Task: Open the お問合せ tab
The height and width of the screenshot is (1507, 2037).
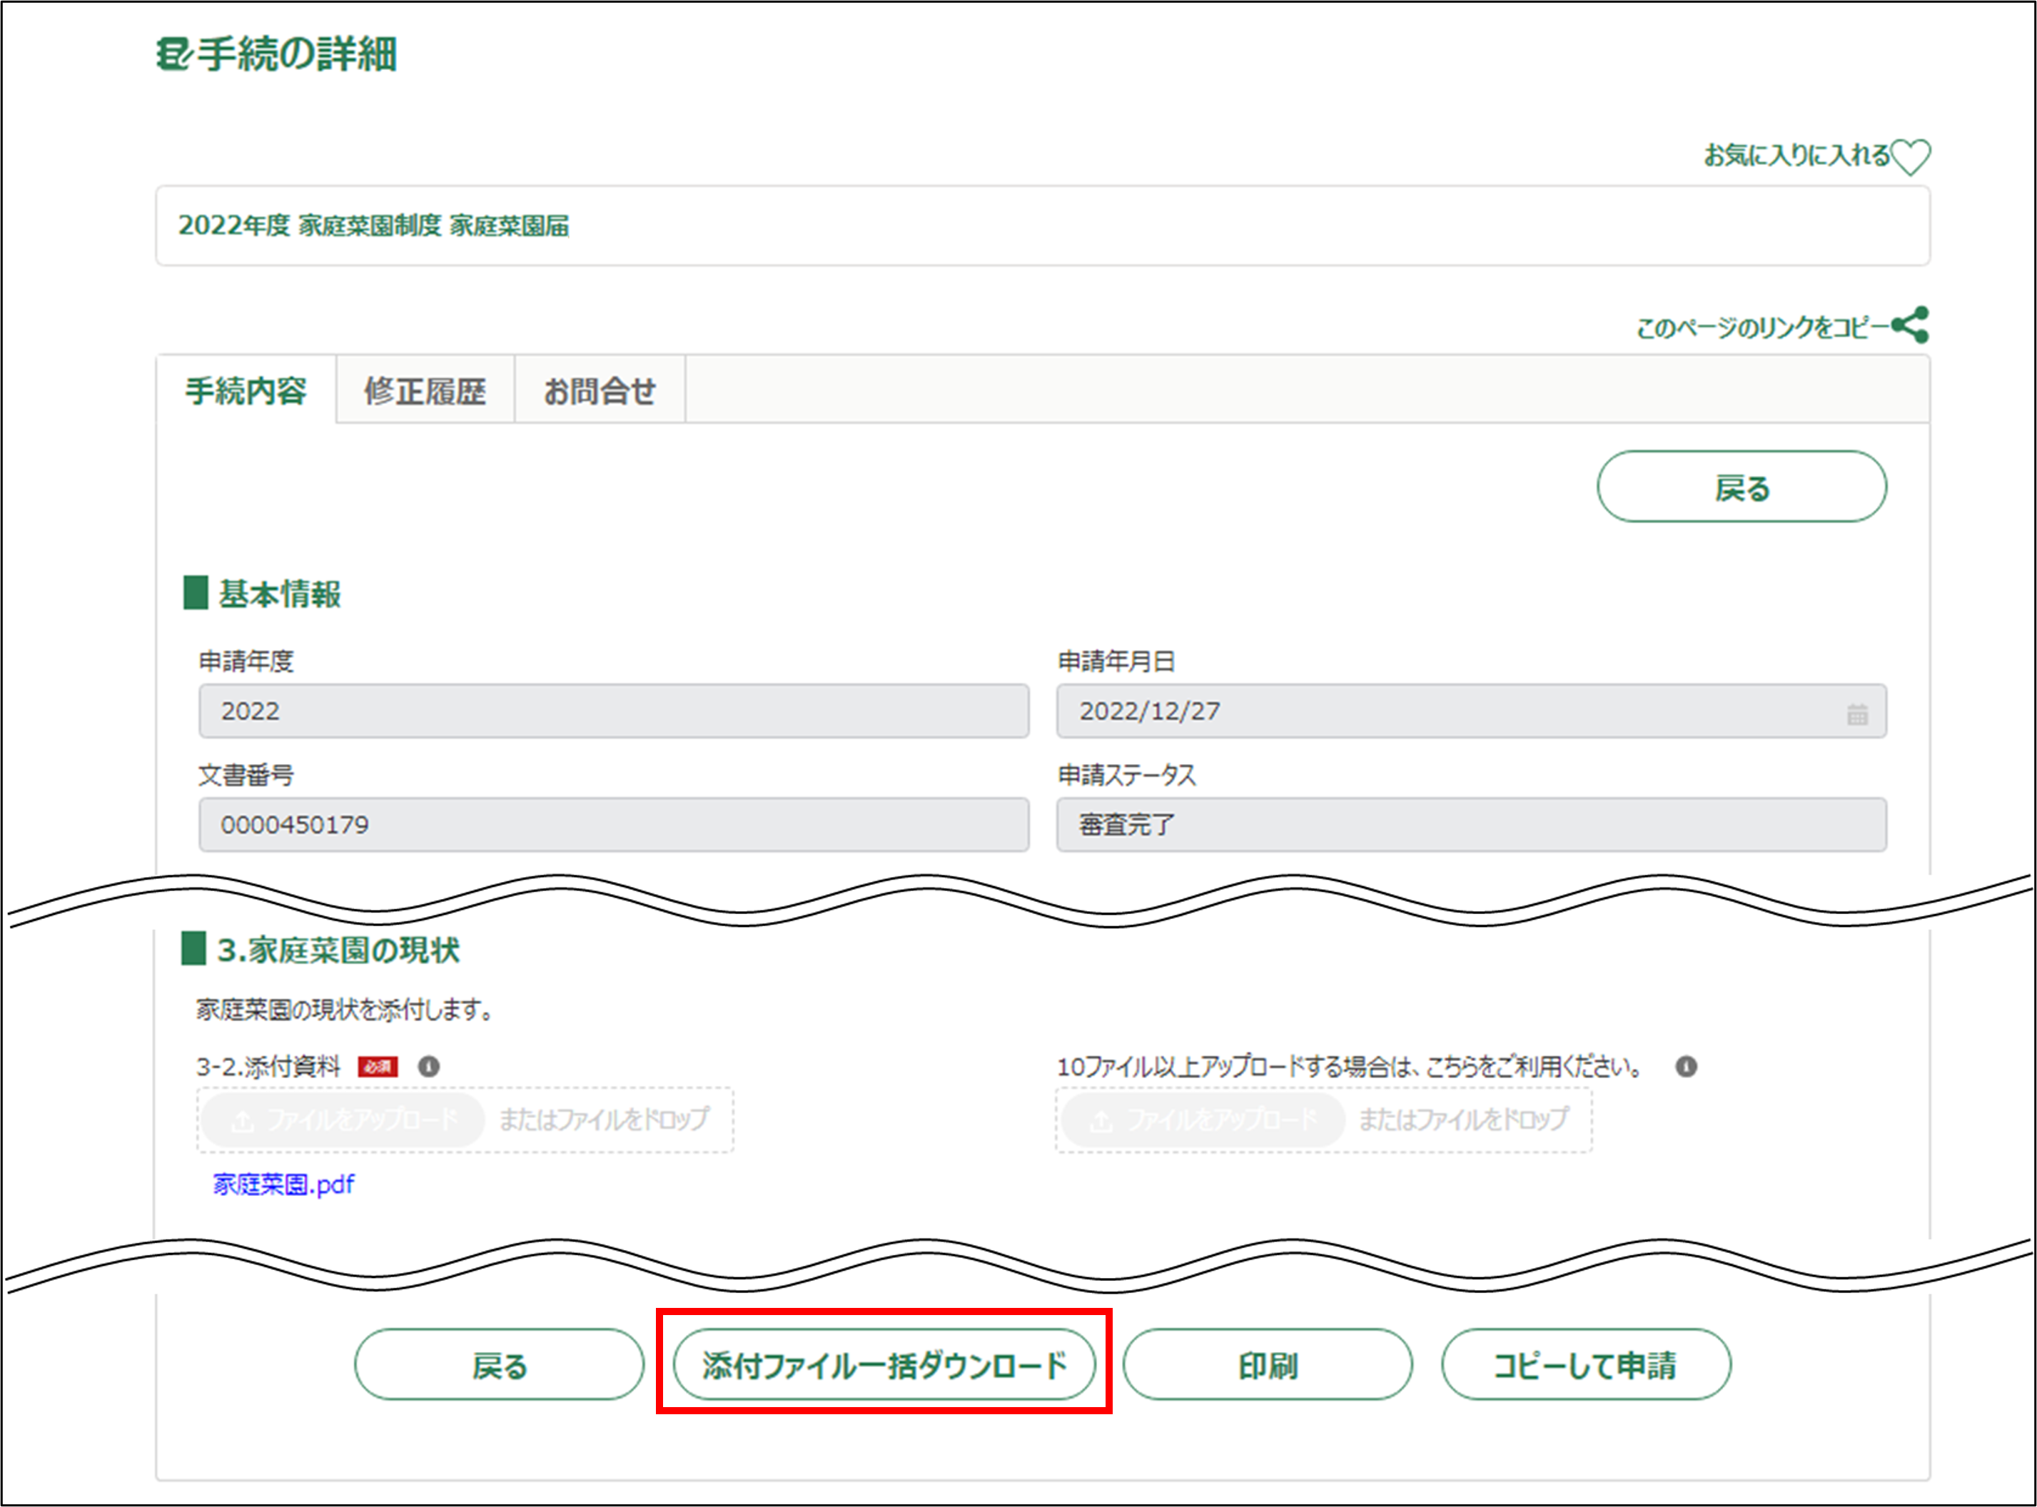Action: (600, 391)
